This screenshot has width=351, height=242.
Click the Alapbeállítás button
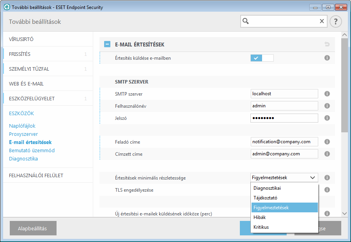(x=33, y=228)
